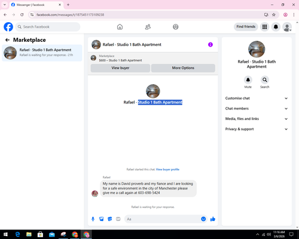
Task: Open the Groups icon in top navigation
Action: 176,27
